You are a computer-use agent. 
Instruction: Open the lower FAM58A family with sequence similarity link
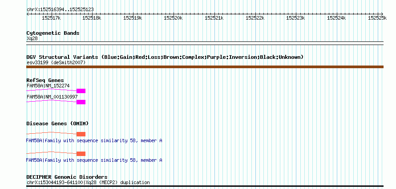tap(94, 160)
